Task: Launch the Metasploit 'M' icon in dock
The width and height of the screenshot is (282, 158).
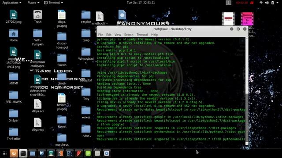Action: click(x=42, y=153)
